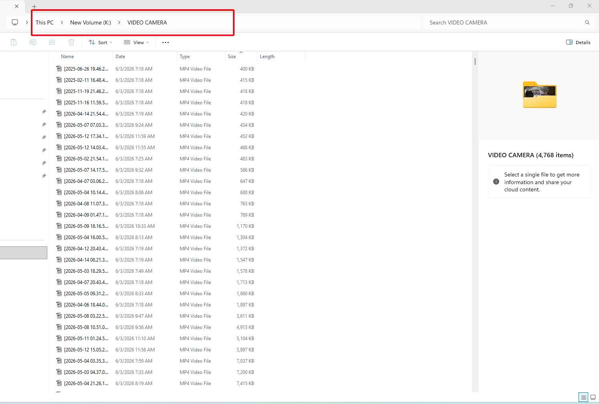Screen dimensions: 599x404
Task: Open the View dropdown
Action: tap(136, 42)
